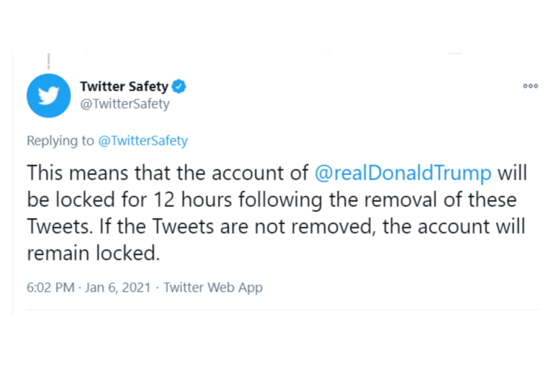This screenshot has width=553, height=369.
Task: Click the words 'Replying to'
Action: [60, 141]
